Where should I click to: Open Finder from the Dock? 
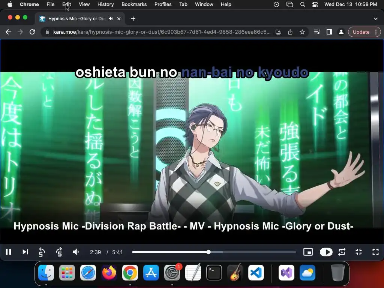click(x=46, y=273)
